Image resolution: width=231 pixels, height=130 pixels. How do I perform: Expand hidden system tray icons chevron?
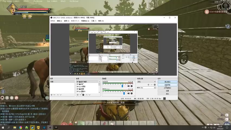point(208,127)
